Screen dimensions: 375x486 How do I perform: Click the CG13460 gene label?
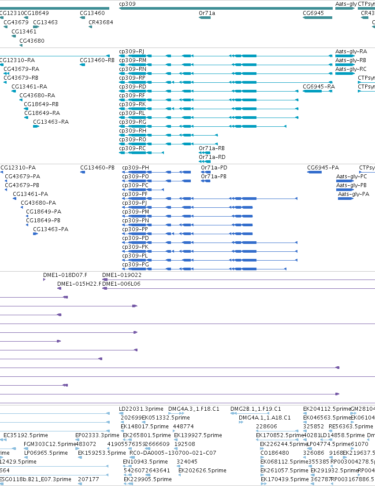[92, 13]
